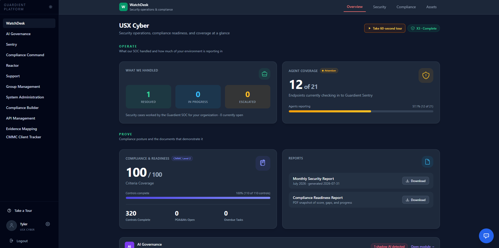Click the green WatchDesk W logo
The height and width of the screenshot is (248, 499).
click(x=123, y=7)
